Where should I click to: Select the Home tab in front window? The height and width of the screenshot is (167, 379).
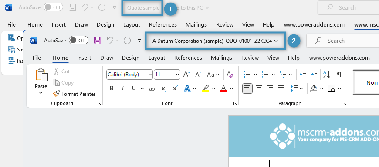tap(61, 58)
